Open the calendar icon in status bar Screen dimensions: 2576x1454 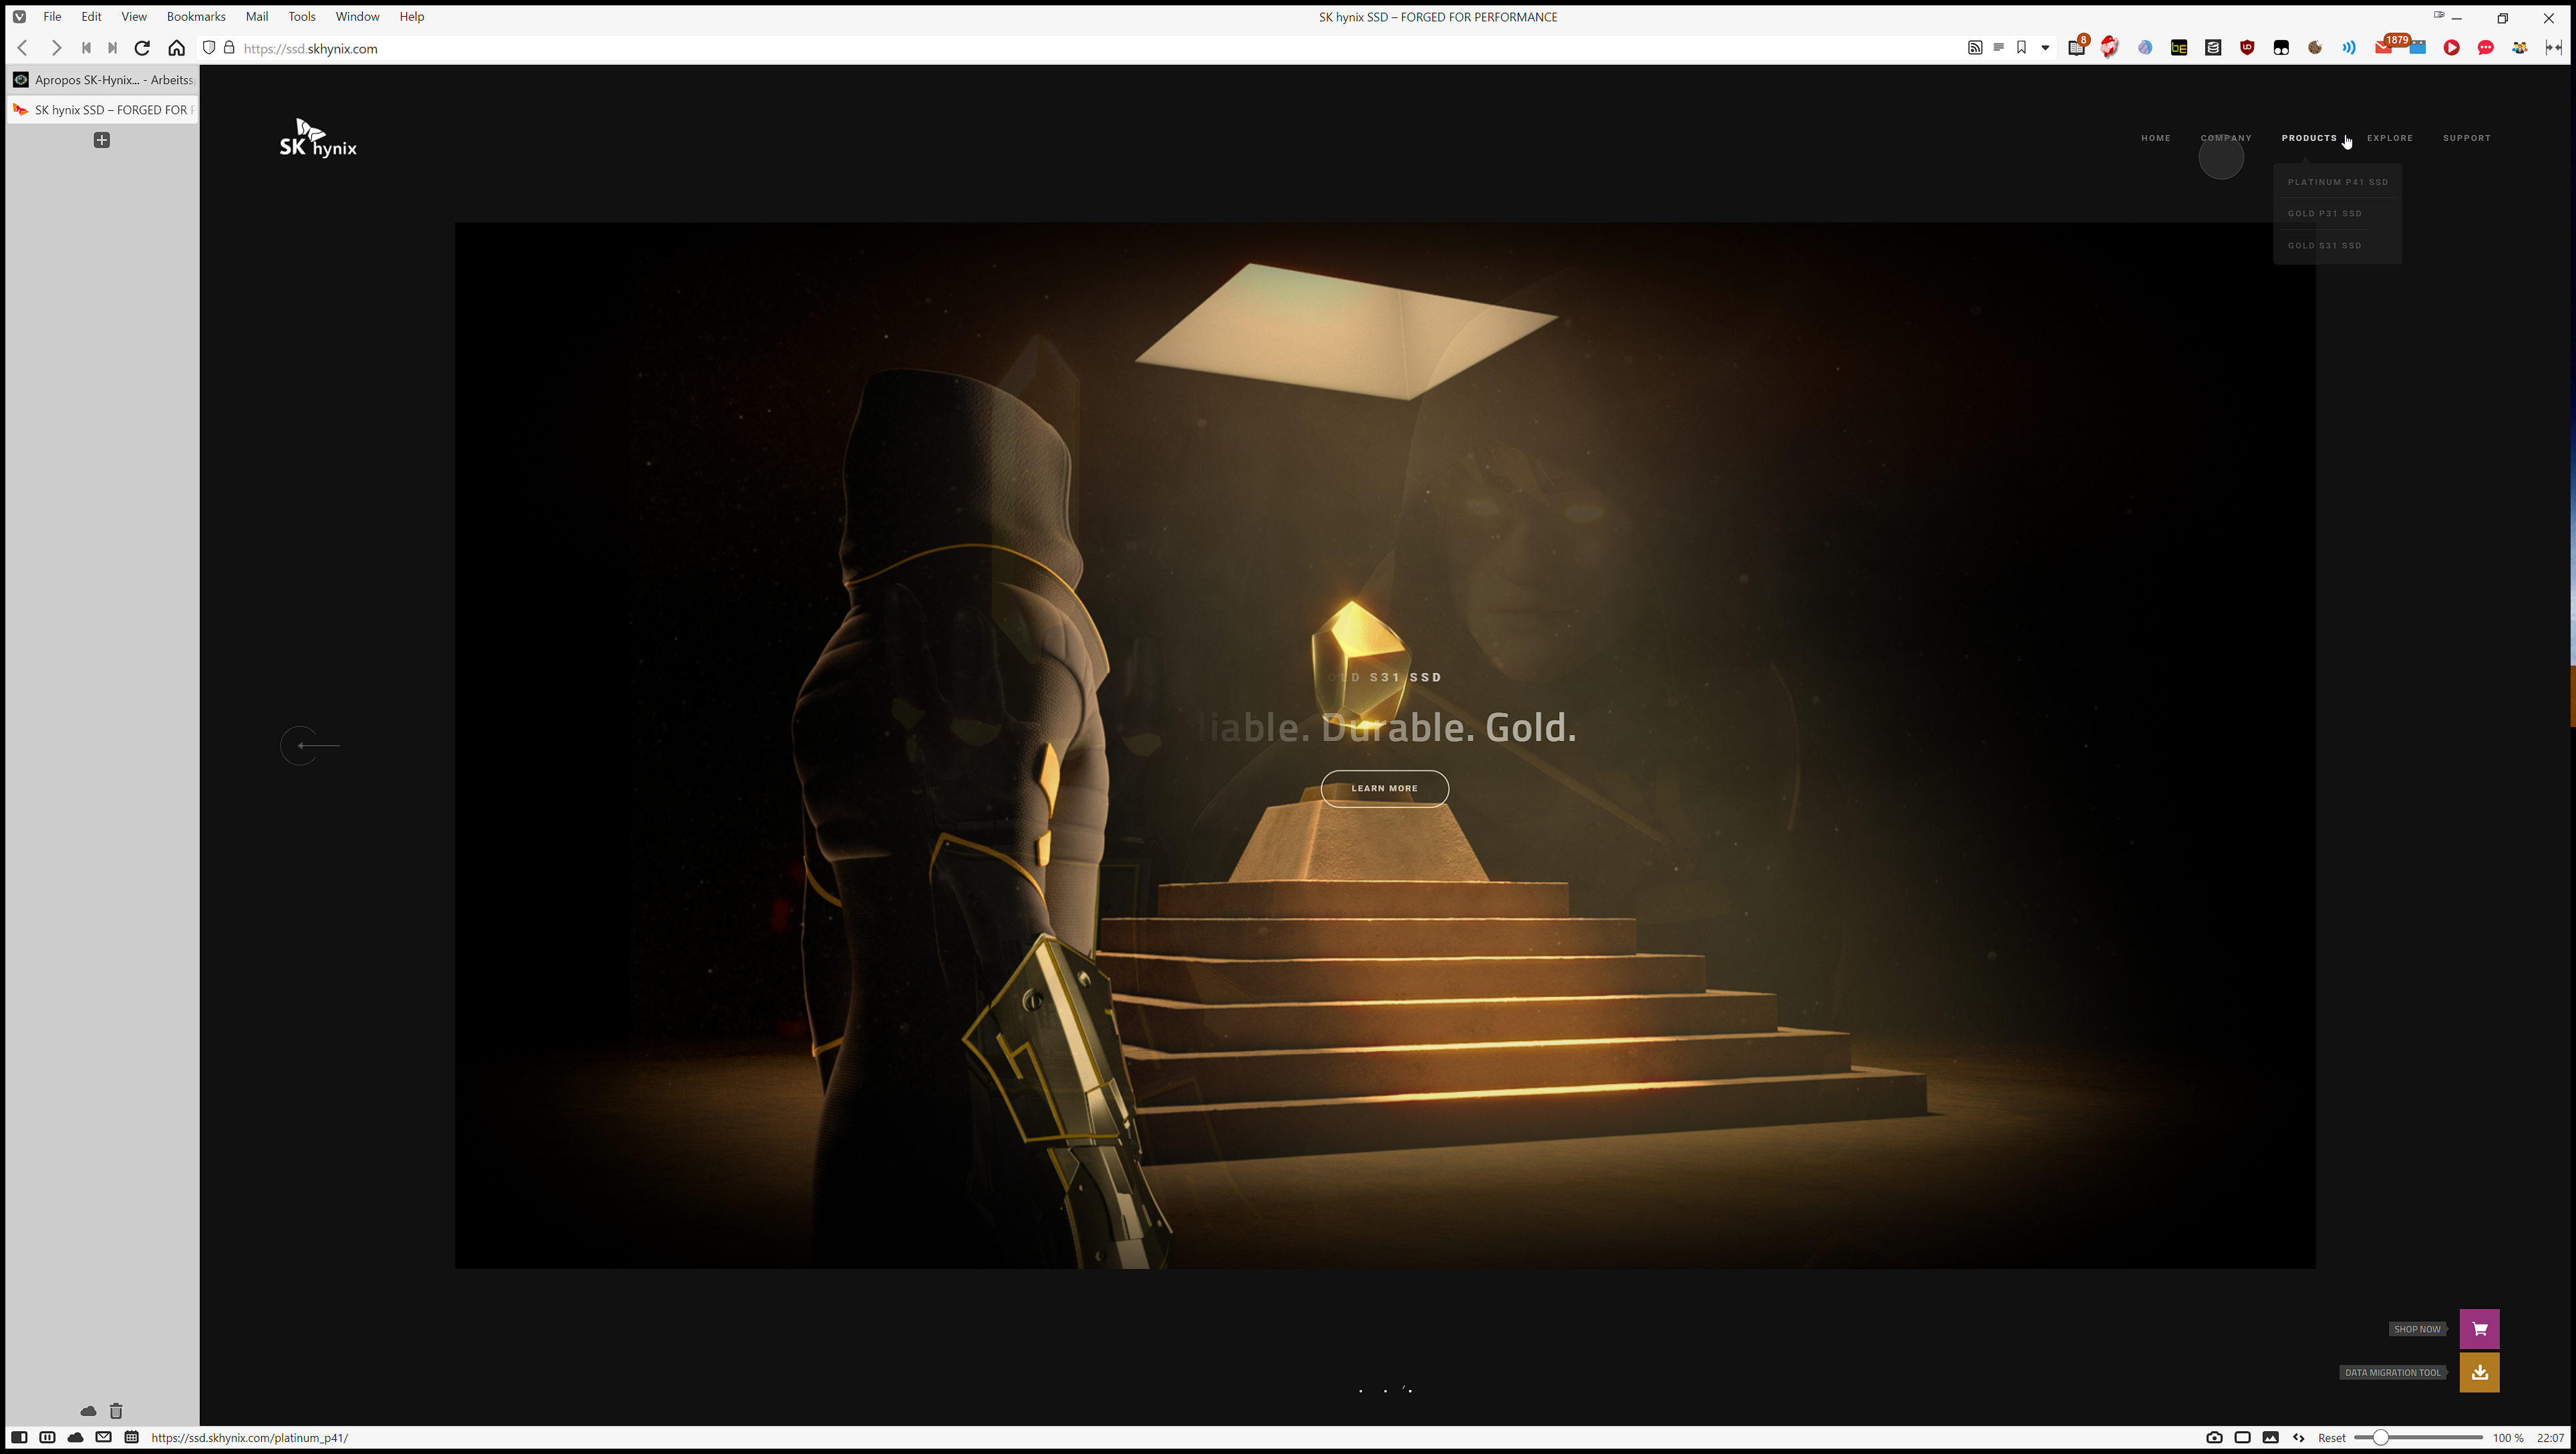pos(131,1438)
